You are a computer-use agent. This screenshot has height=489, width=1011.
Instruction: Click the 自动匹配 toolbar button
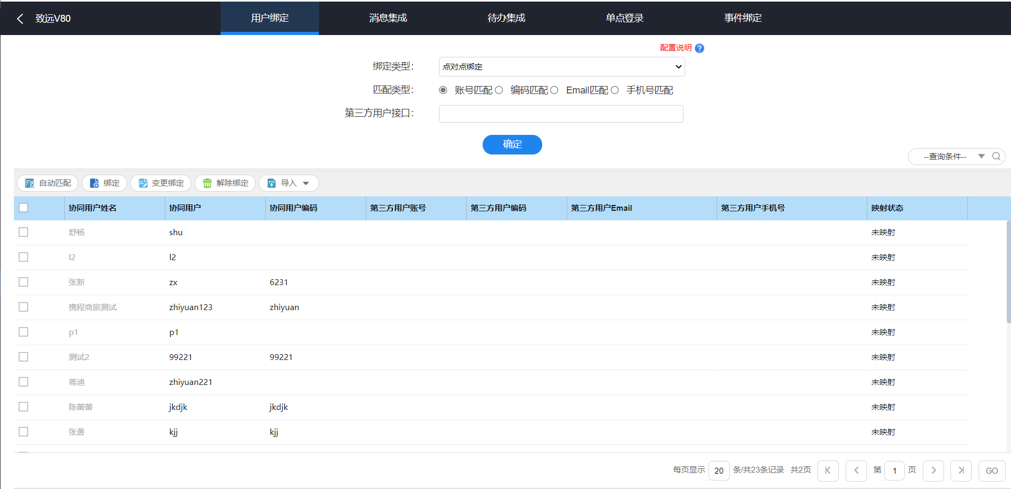(x=48, y=183)
